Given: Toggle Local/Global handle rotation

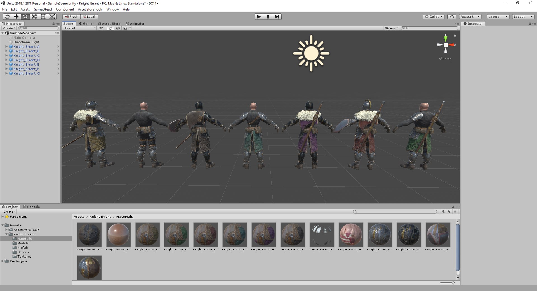Looking at the screenshot, I should [x=89, y=16].
